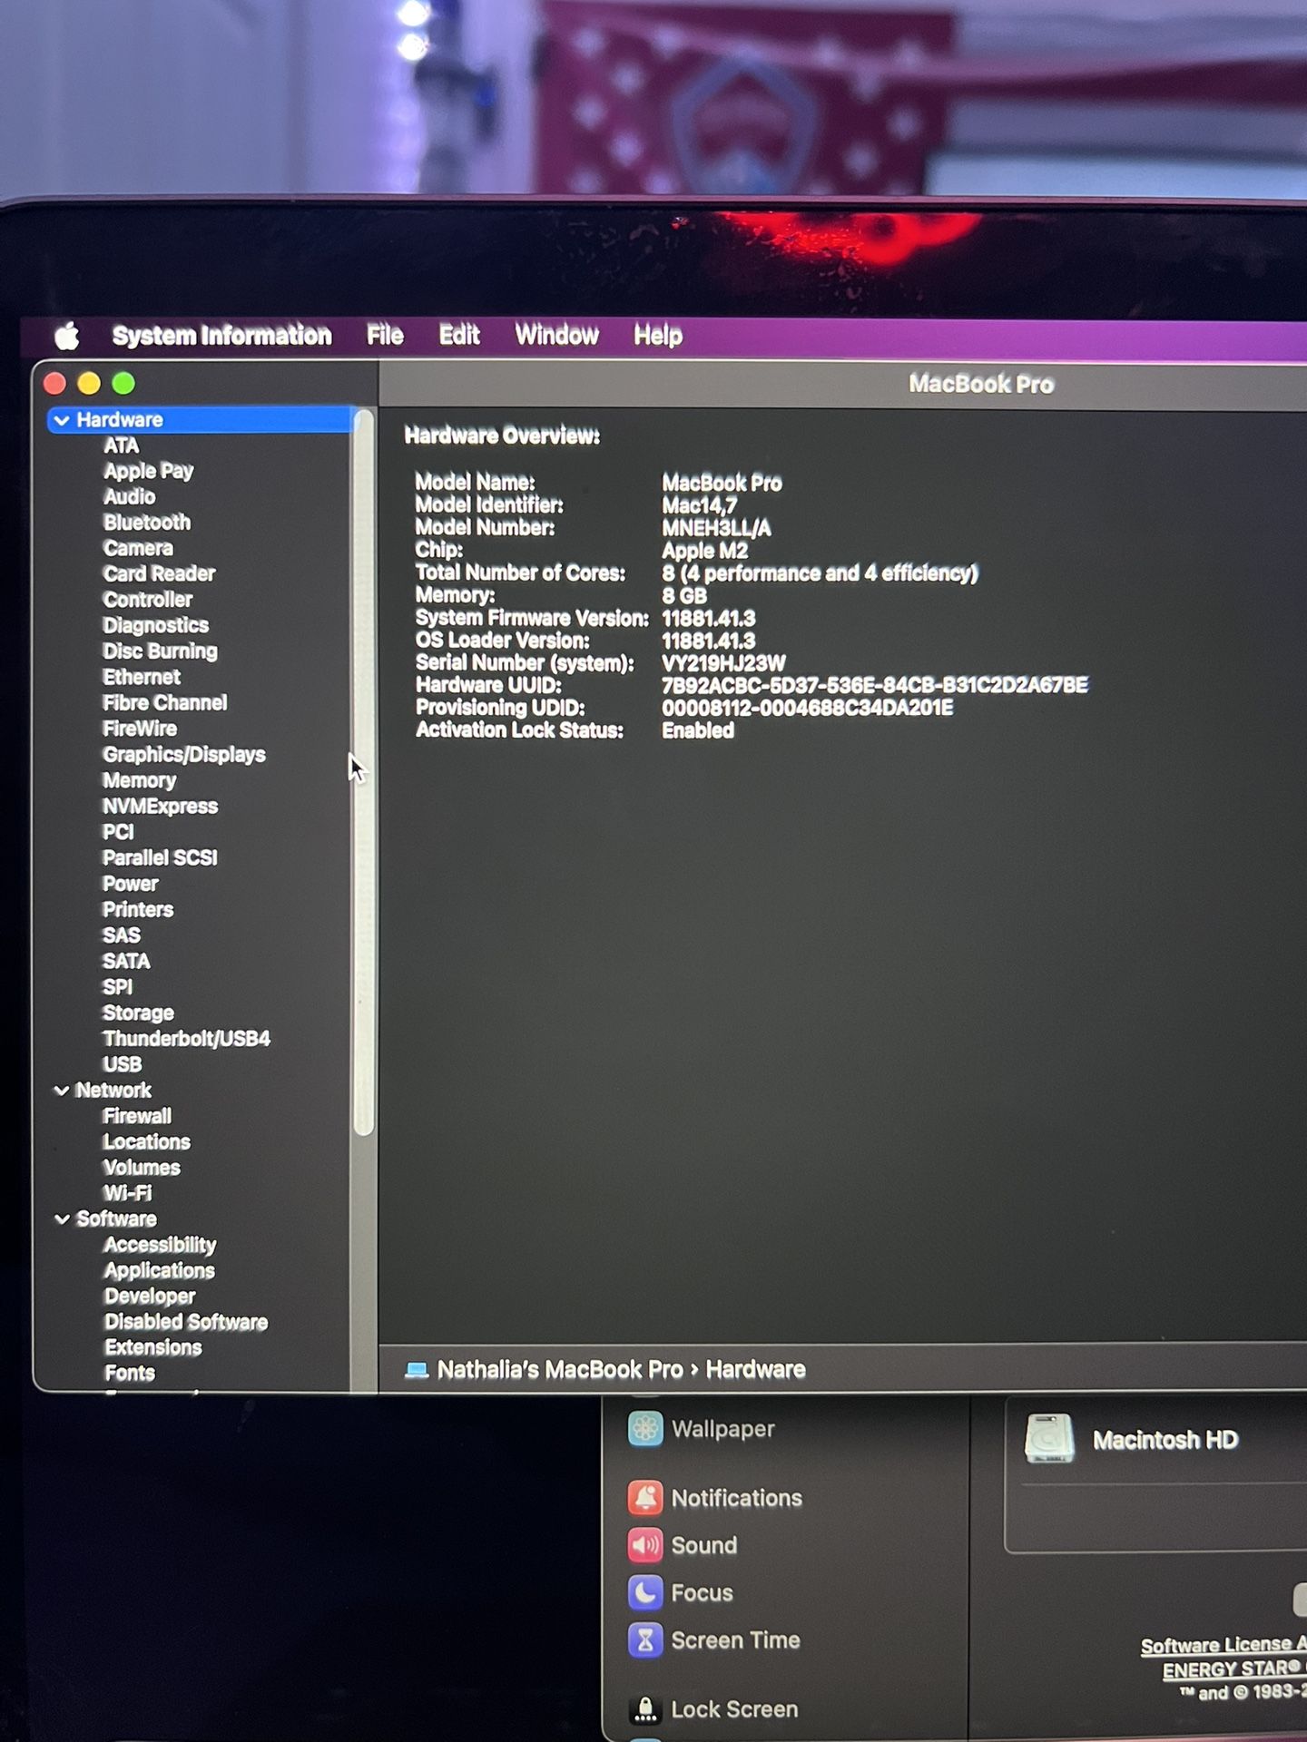Select Bluetooth in the sidebar
1307x1742 pixels.
click(147, 523)
